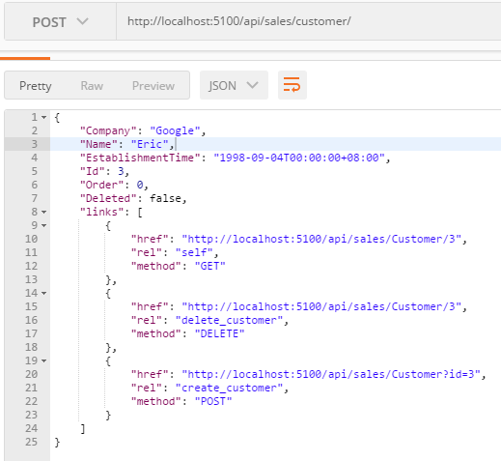
Task: Click the "Eric" name value
Action: click(x=150, y=144)
